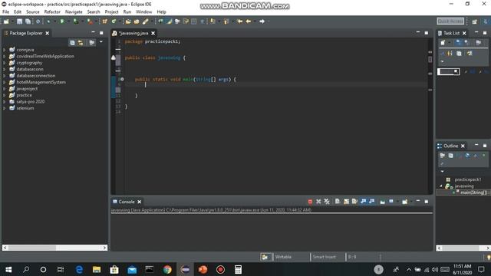Open Chrome from the taskbar
491x276 pixels.
point(167,269)
